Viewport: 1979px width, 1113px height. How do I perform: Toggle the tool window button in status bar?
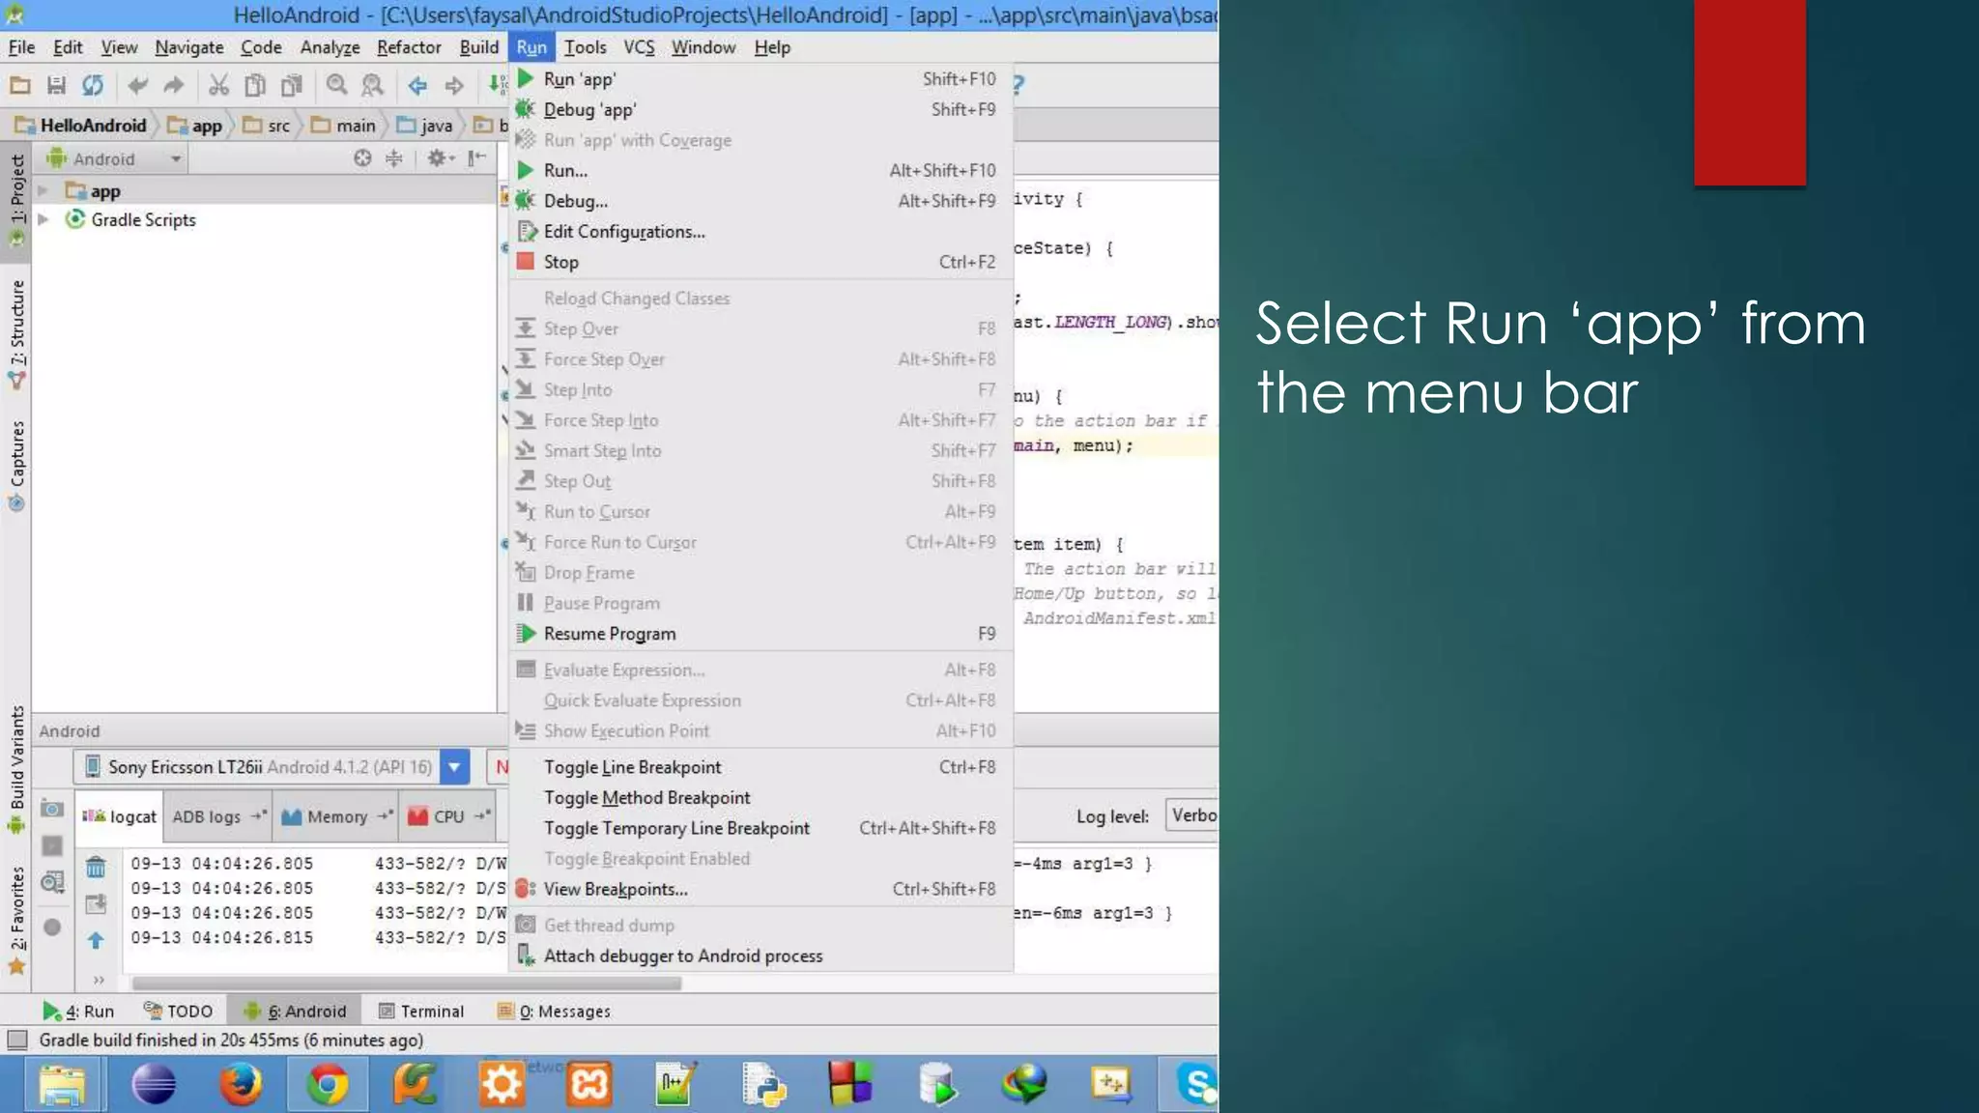click(x=16, y=1041)
